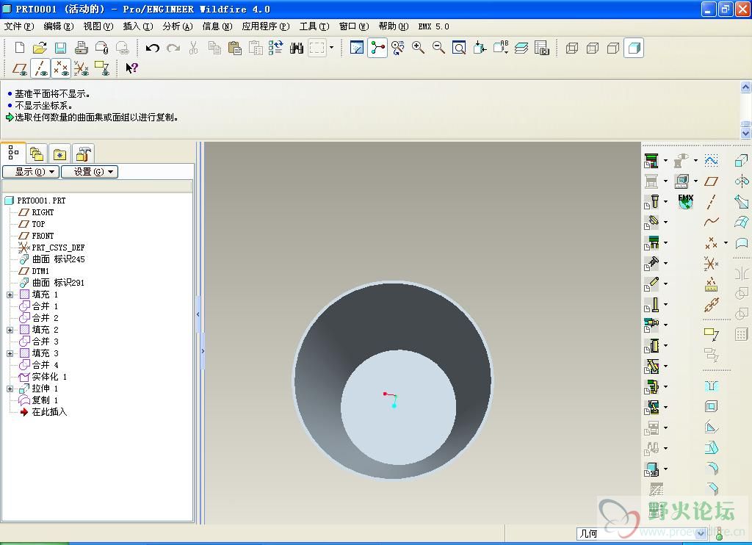Click the Zoom in magnifier icon
This screenshot has width=752, height=545.
(418, 48)
